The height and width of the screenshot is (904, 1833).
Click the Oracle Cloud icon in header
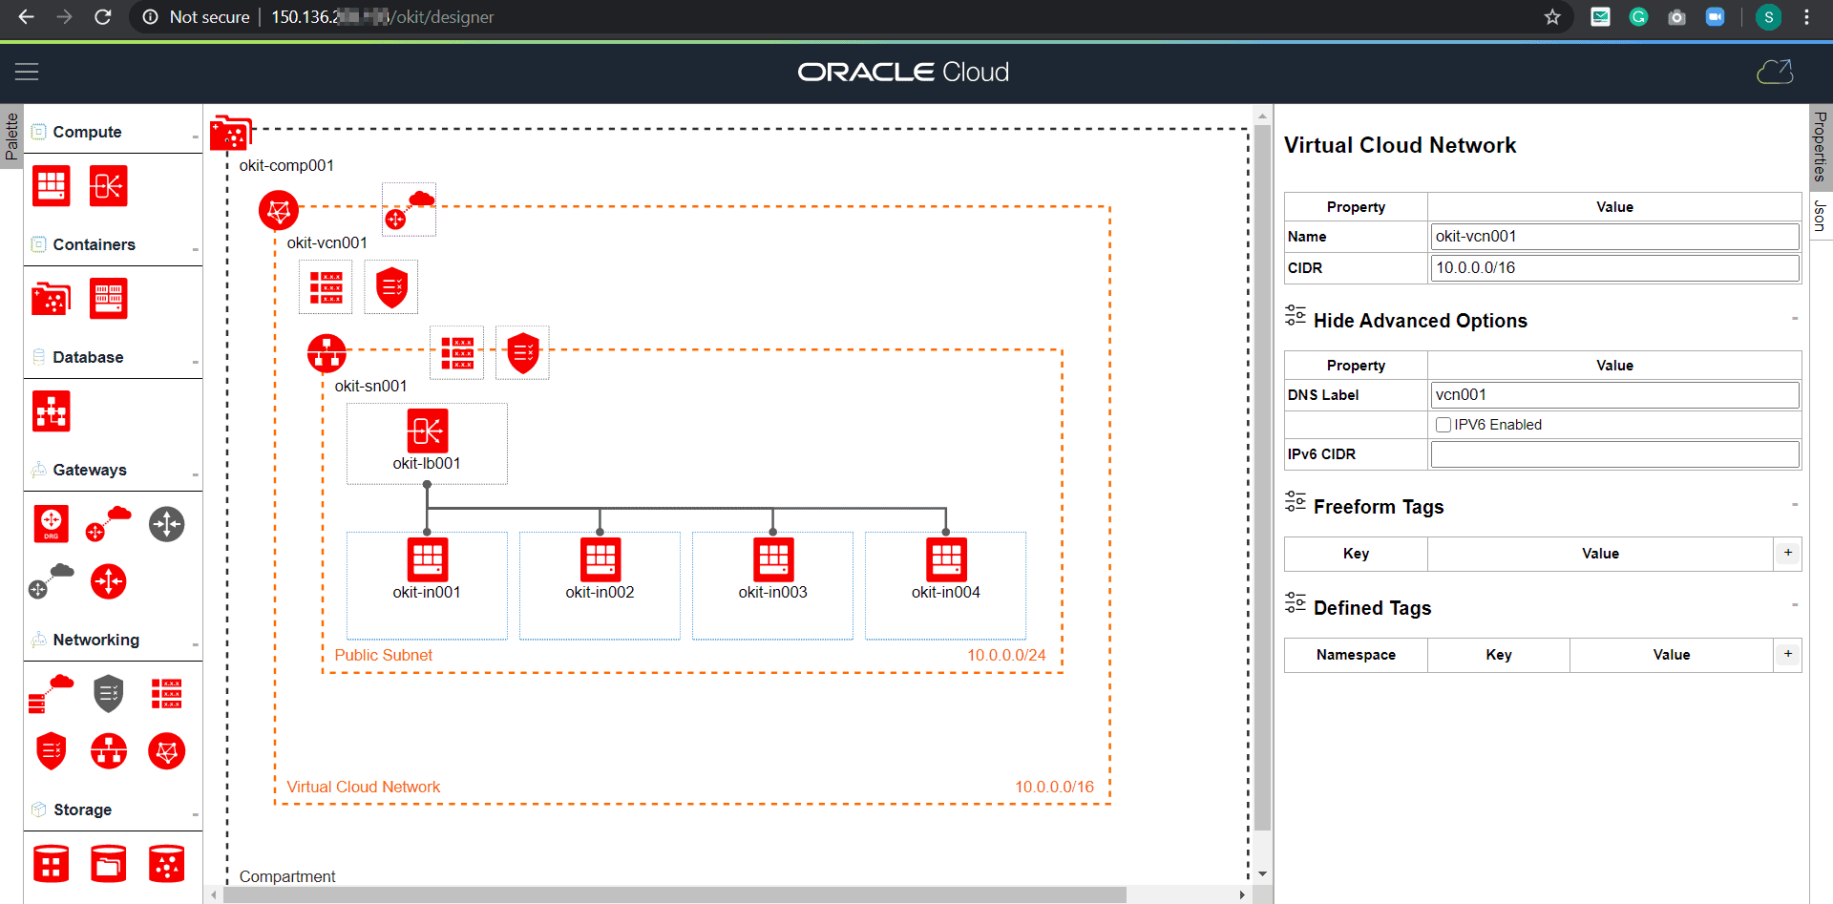pos(1775,72)
